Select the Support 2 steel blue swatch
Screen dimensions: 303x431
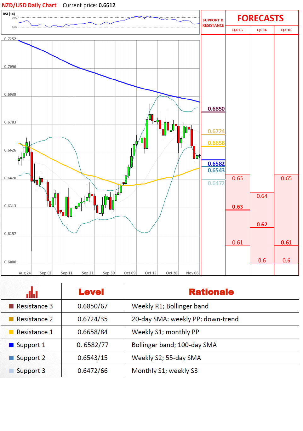pos(11,358)
